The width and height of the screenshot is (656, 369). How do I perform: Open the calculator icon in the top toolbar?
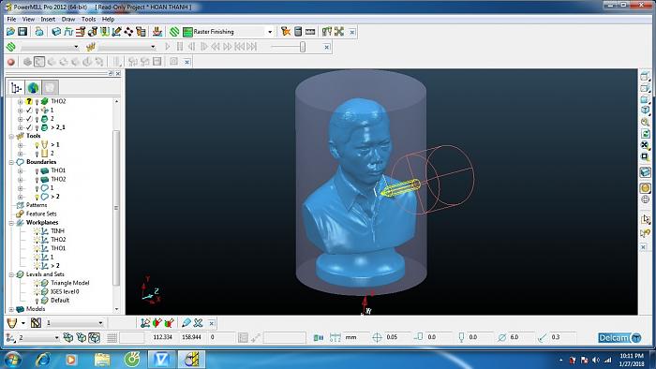pyautogui.click(x=298, y=32)
